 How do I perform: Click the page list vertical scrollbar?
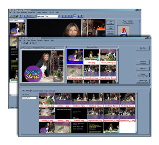point(117,66)
